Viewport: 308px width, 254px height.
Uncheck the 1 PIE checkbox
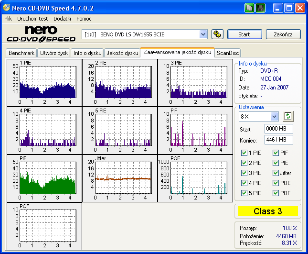click(x=244, y=153)
